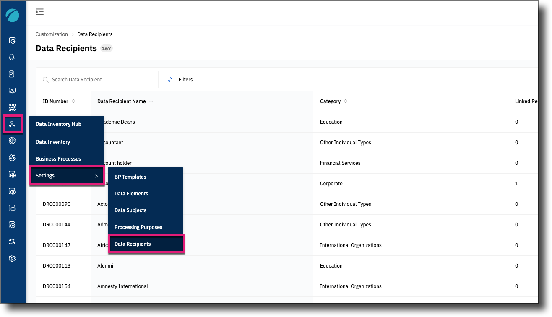Open notifications from the bell icon
The width and height of the screenshot is (552, 317).
pyautogui.click(x=13, y=57)
